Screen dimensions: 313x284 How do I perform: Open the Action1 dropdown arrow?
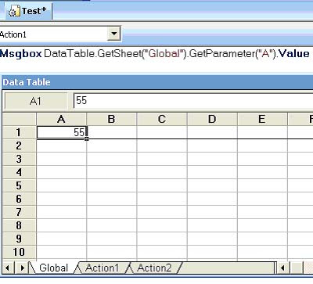point(113,34)
